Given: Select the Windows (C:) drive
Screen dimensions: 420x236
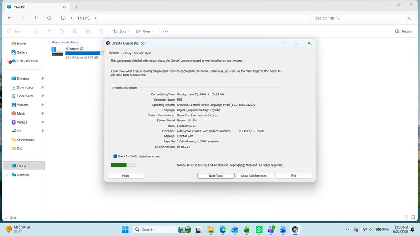Looking at the screenshot, I should 77,53.
